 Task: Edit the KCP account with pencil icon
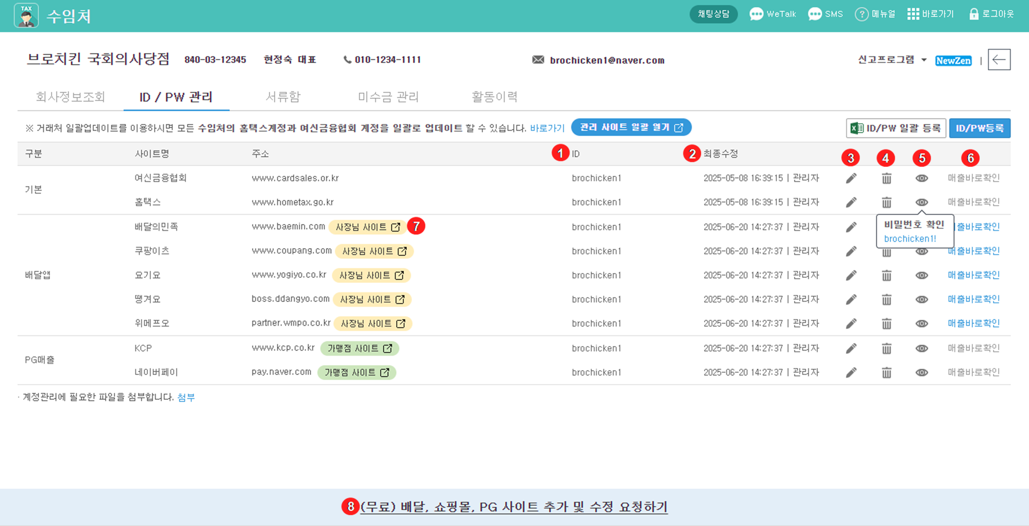tap(851, 348)
